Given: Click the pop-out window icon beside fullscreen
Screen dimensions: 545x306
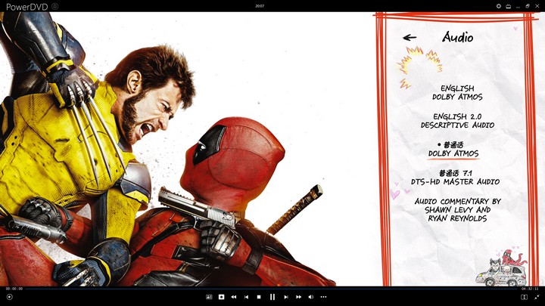Looking at the screenshot, I should point(524,297).
